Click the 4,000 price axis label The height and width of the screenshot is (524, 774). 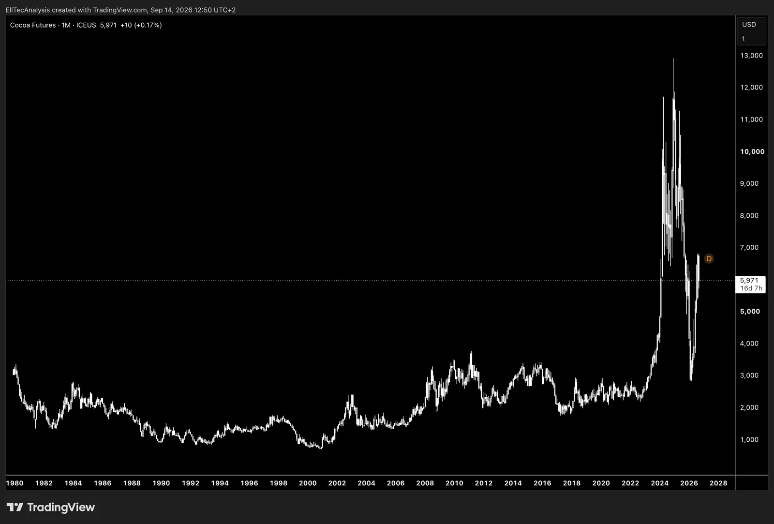pos(749,344)
